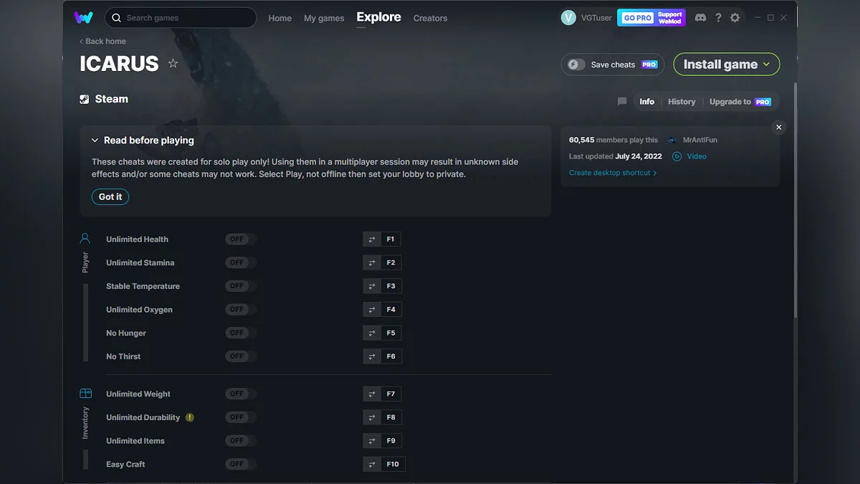
Task: Click the chat comment icon beside Info
Action: (622, 102)
